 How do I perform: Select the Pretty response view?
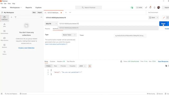tap(48, 66)
